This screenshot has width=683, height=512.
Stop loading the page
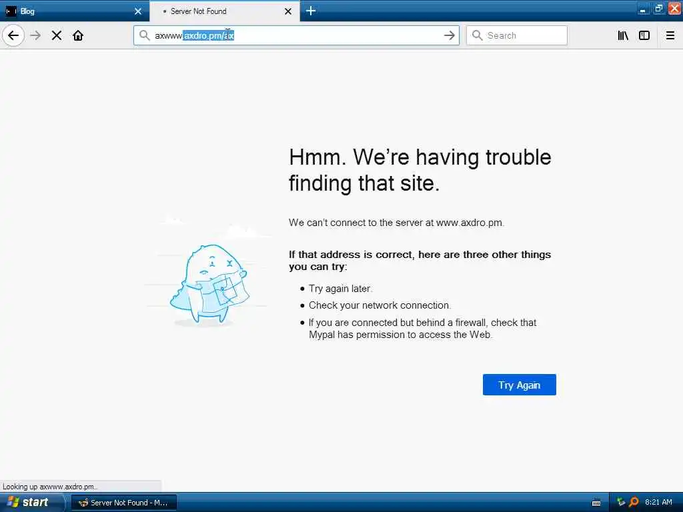point(57,35)
